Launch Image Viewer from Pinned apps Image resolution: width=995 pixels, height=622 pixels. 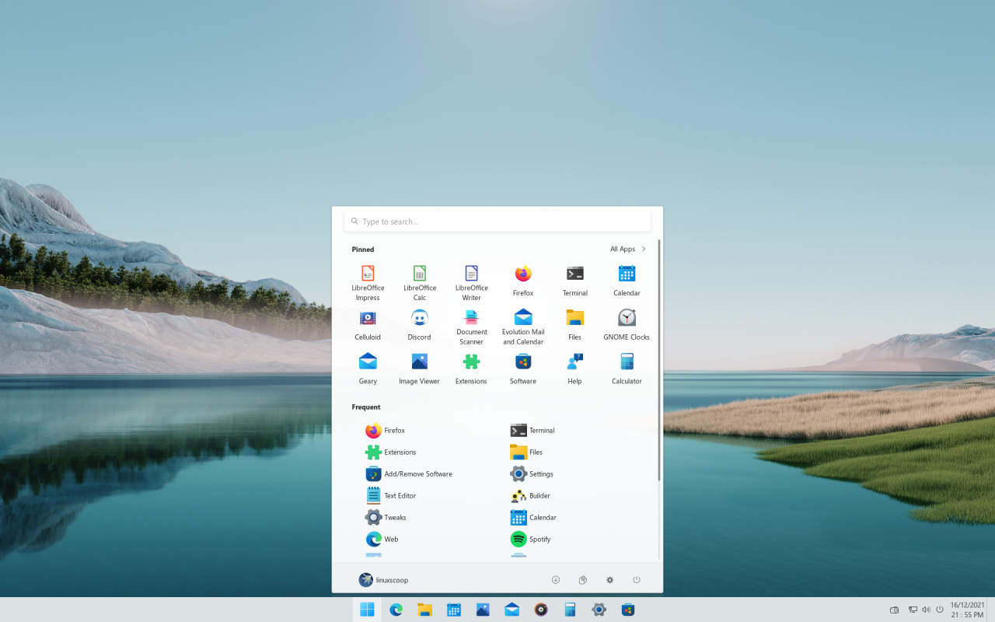coord(420,370)
